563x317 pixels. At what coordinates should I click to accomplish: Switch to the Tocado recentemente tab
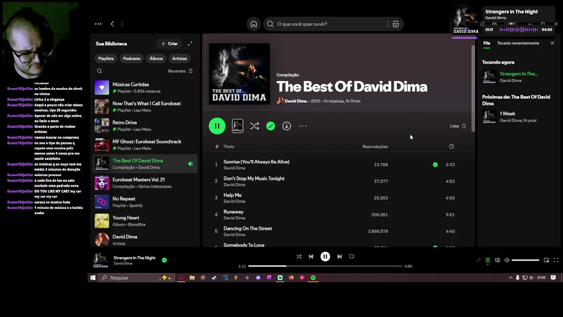coord(518,43)
